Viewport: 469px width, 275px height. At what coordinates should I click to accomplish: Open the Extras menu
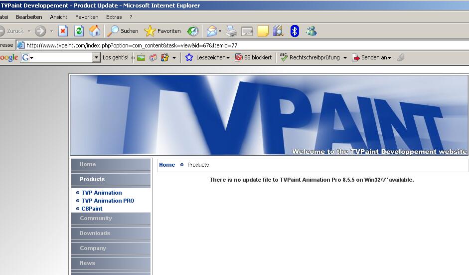114,17
